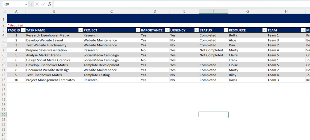Screen dimensions: 310x140
Task: Select column H header
Action: coord(286,12)
